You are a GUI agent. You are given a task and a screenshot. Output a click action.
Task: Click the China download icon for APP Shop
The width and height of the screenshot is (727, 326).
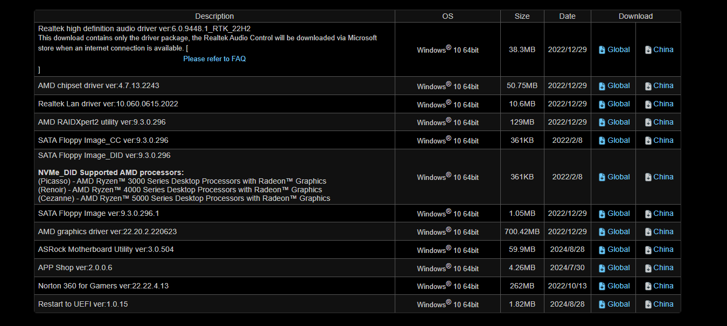click(x=648, y=268)
